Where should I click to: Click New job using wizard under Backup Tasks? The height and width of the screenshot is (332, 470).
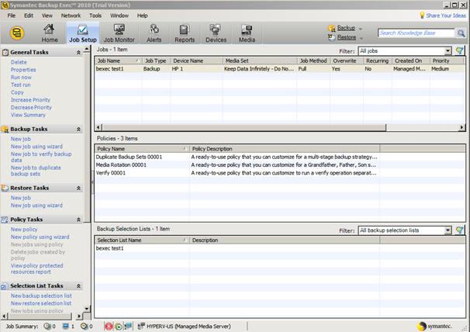[36, 147]
